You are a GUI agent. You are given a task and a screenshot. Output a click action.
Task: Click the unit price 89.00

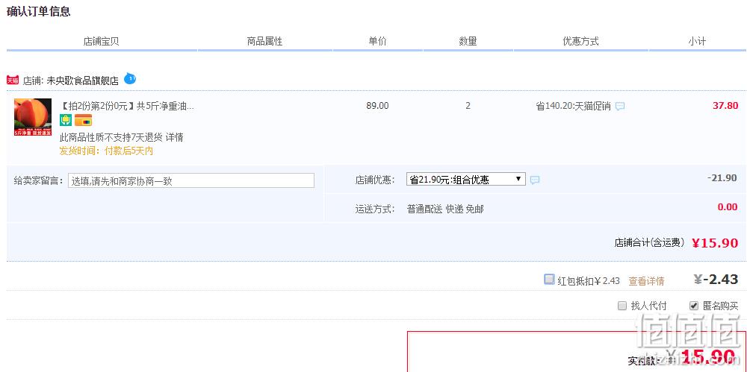point(377,106)
